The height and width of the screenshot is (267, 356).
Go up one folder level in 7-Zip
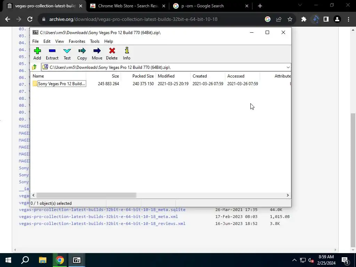click(x=34, y=67)
